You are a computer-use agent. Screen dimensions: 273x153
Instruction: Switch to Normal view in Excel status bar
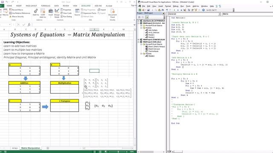(x=95, y=152)
